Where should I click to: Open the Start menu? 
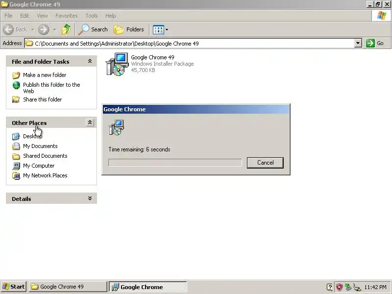[x=14, y=287]
